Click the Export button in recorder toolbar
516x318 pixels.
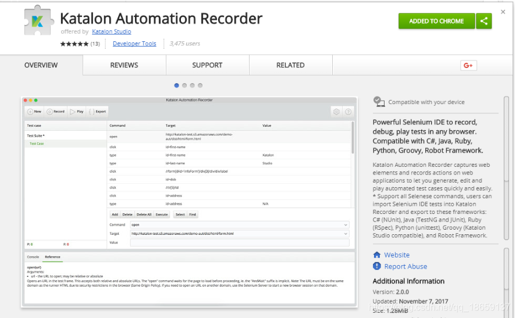[x=97, y=112]
